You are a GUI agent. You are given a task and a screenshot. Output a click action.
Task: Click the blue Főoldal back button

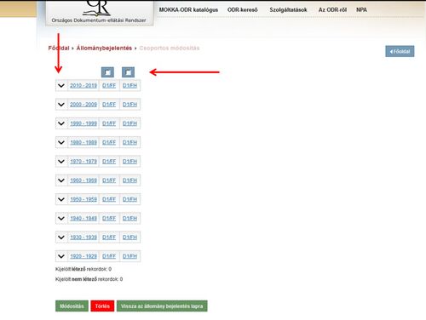point(400,51)
